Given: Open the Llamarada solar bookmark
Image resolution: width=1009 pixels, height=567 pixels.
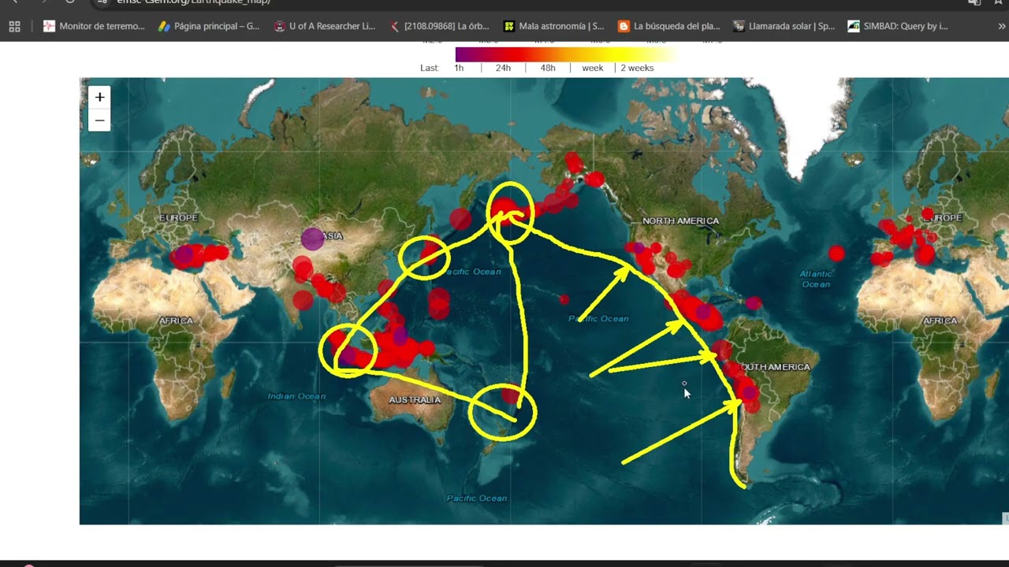Looking at the screenshot, I should point(784,26).
